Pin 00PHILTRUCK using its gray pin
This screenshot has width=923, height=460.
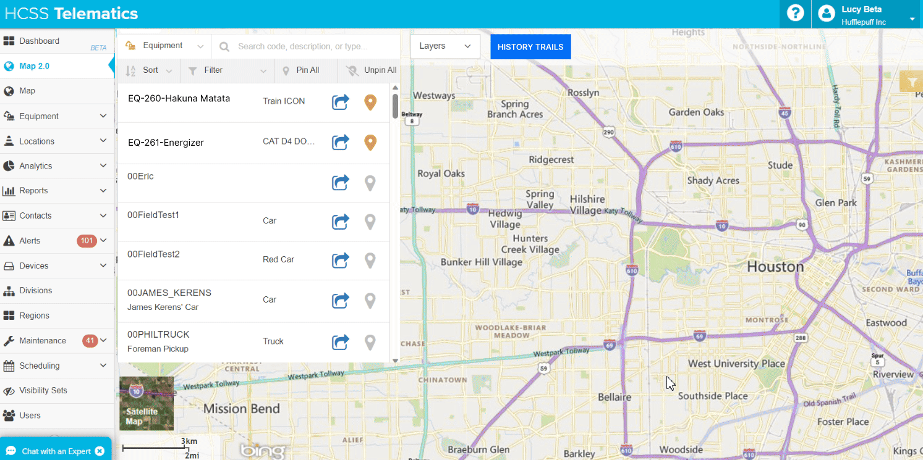370,342
